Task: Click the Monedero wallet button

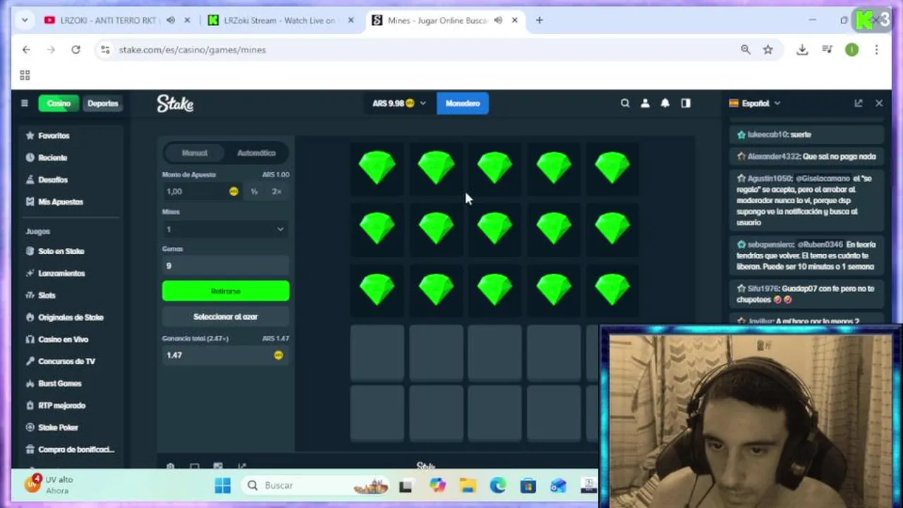Action: click(463, 103)
